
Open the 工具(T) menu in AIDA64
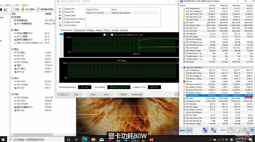[16, 5]
